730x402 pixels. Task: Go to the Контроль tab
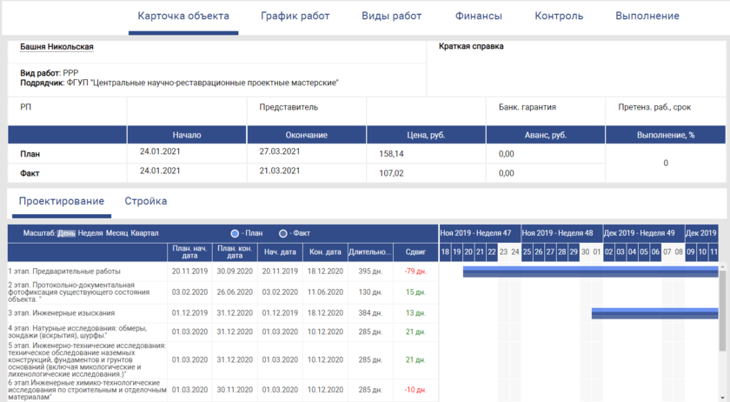[559, 17]
